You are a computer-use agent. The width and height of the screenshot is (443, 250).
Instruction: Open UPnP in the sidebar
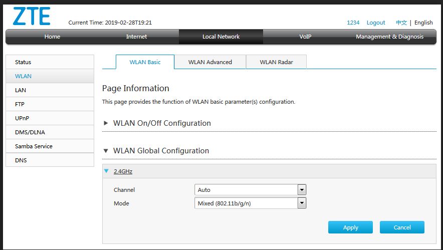(50, 118)
